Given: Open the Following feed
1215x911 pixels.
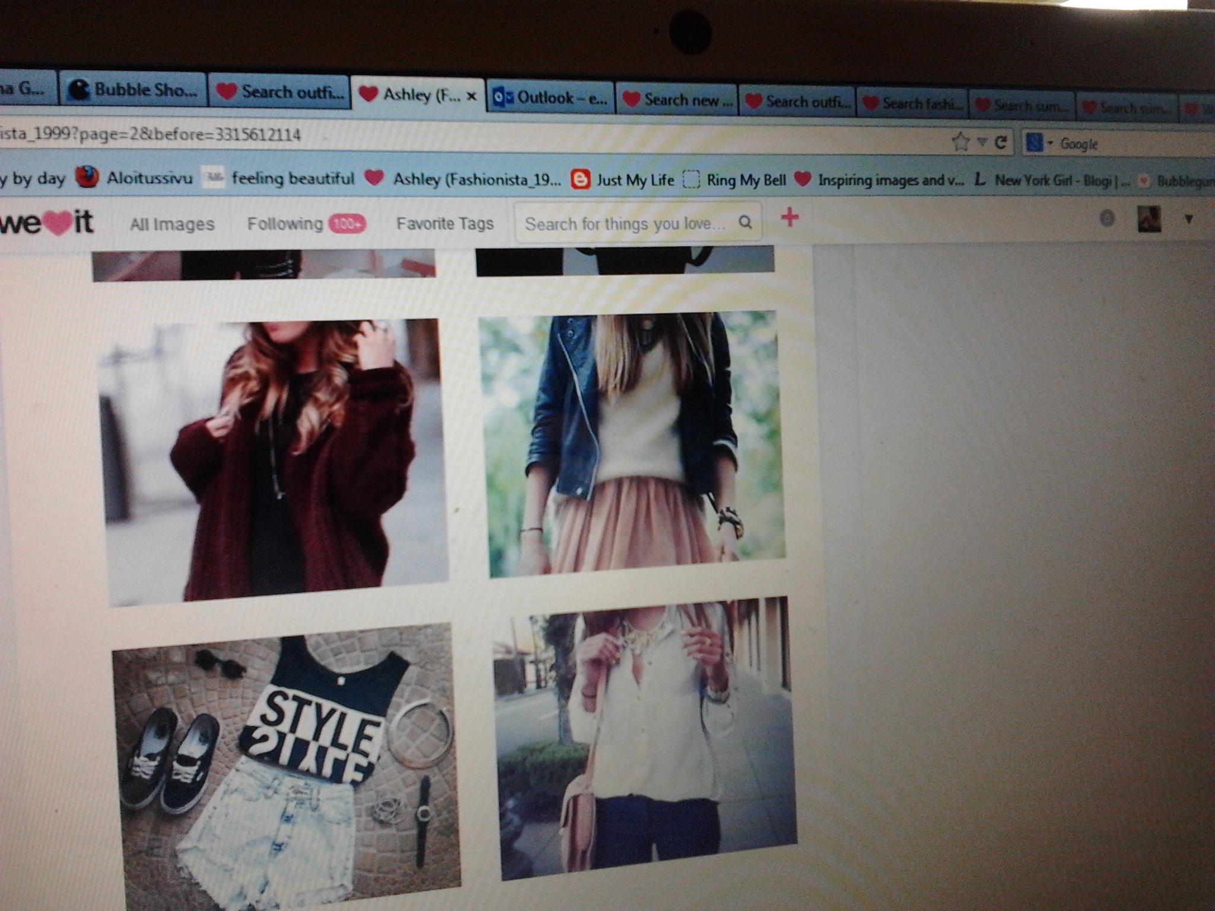Looking at the screenshot, I should click(x=285, y=224).
